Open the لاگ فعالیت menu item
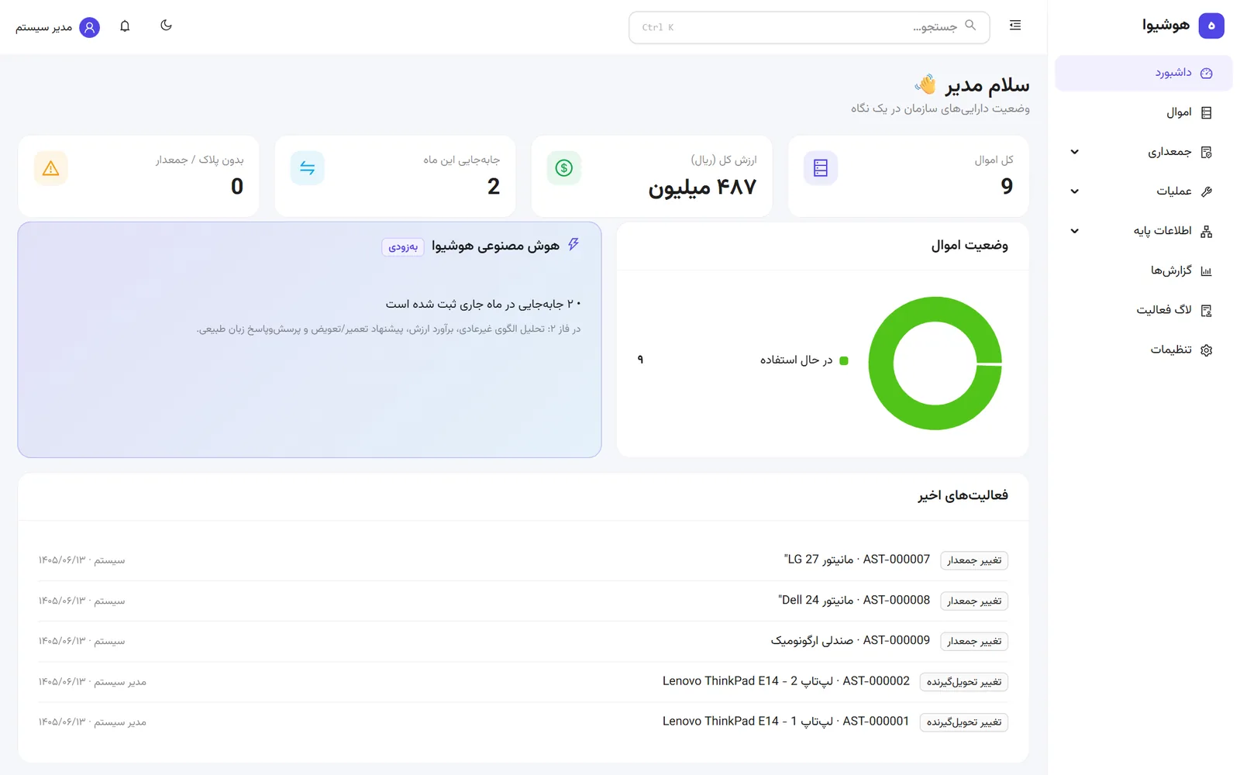 (1144, 310)
